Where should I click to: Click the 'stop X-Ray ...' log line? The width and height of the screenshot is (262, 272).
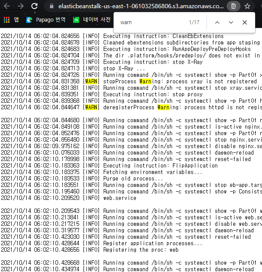point(124,68)
